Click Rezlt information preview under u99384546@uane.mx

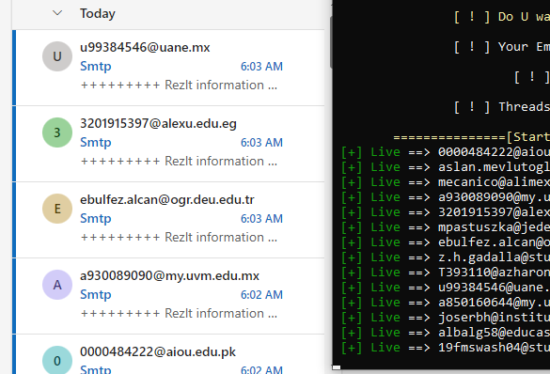point(179,86)
